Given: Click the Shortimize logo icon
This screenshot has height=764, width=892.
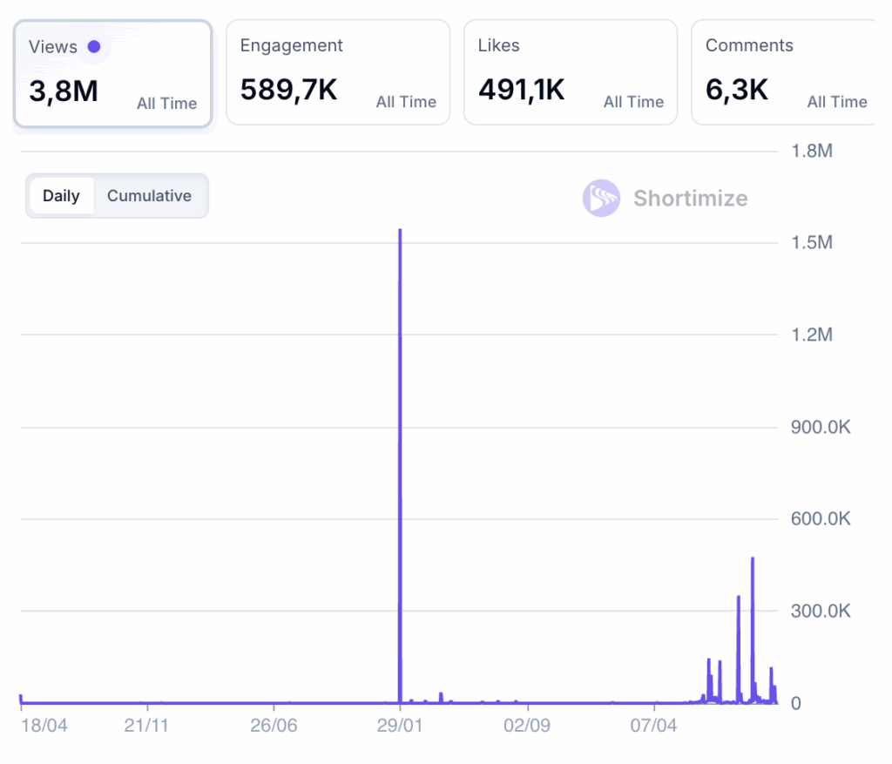Looking at the screenshot, I should tap(601, 199).
